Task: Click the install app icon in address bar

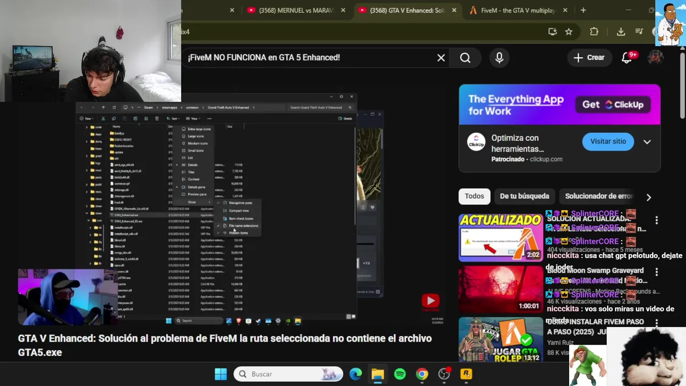Action: (x=553, y=32)
